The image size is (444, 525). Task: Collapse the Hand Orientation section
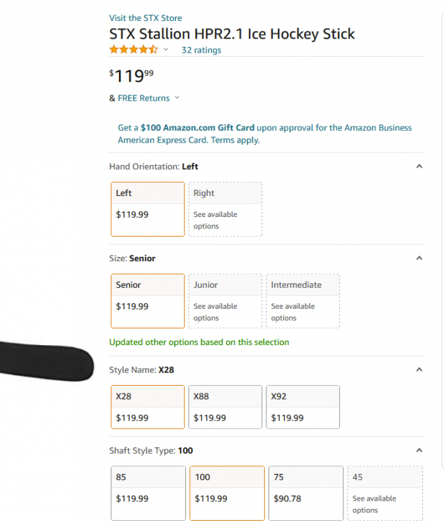click(x=419, y=167)
